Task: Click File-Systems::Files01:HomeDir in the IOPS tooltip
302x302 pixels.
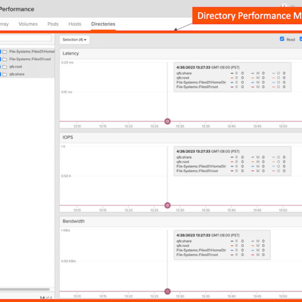Action: click(201, 166)
